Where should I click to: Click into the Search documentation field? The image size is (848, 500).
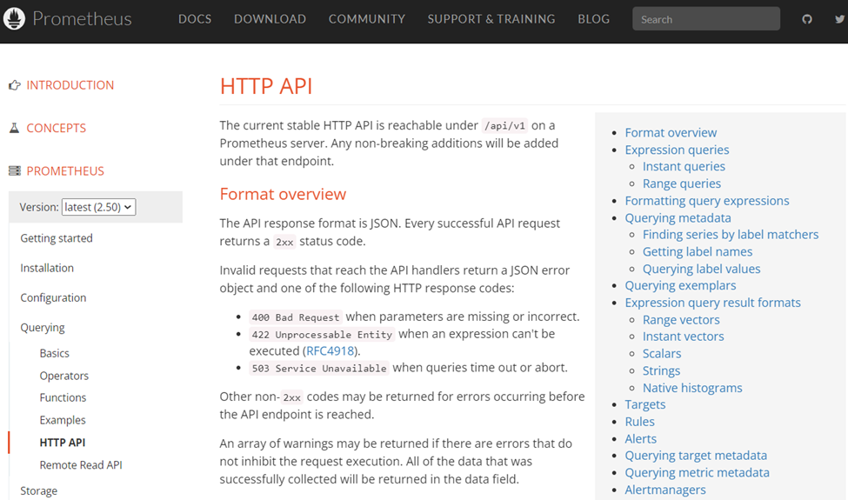705,19
